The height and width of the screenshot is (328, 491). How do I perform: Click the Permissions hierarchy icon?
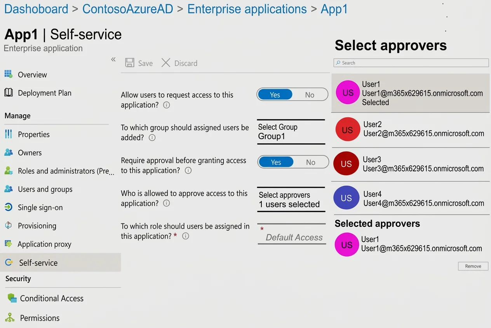(x=10, y=318)
